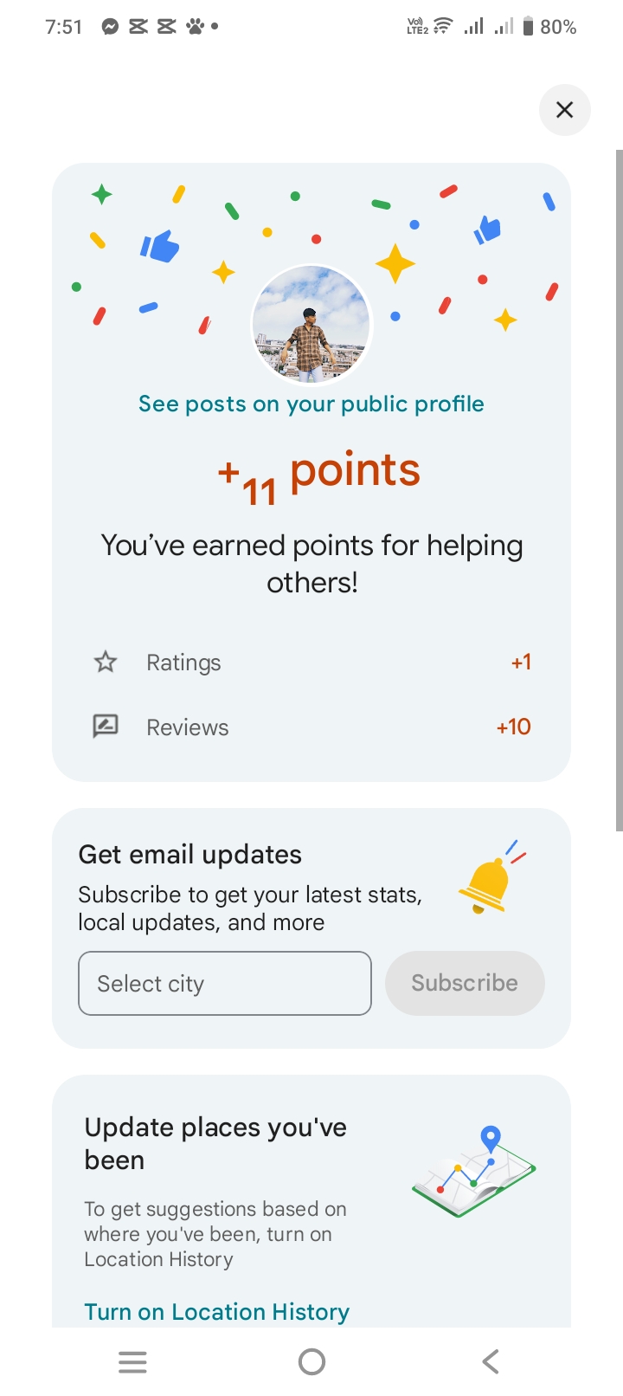The width and height of the screenshot is (623, 1396).
Task: Click the vertical scrollbar on right edge
Action: point(619,489)
